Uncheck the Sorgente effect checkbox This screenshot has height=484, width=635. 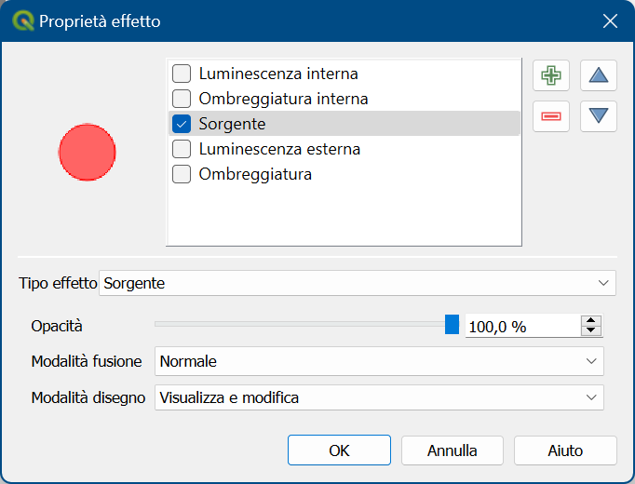click(182, 124)
